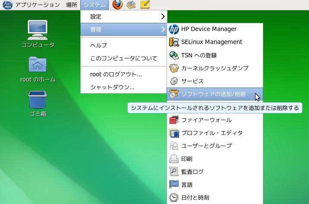Viewport: 309px width, 204px height.
Task: Launch Firefox from the top panel
Action: (117, 5)
